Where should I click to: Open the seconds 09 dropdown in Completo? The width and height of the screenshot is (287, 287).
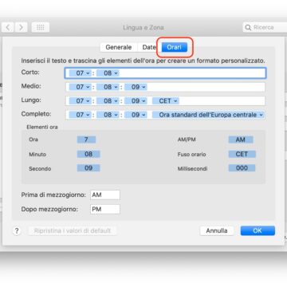point(136,115)
